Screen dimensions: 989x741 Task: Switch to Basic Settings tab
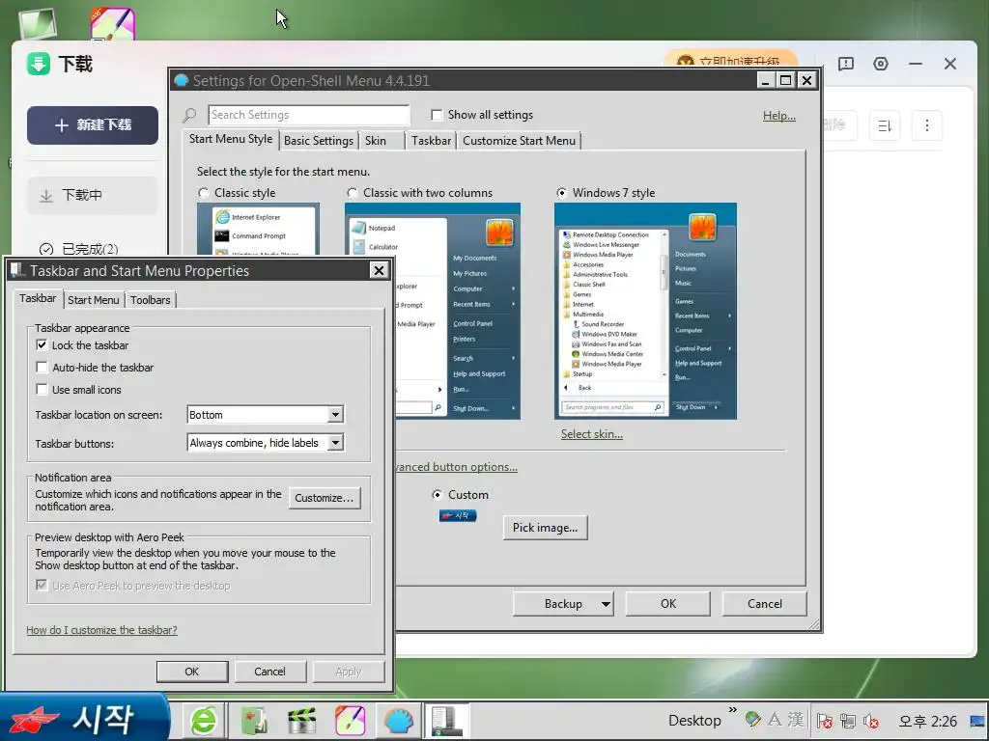coord(319,141)
